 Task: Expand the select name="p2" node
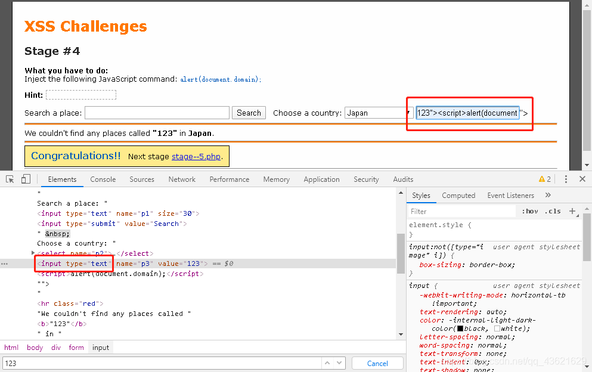(x=33, y=253)
